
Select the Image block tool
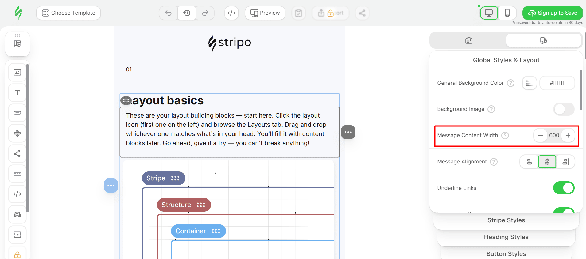(17, 73)
